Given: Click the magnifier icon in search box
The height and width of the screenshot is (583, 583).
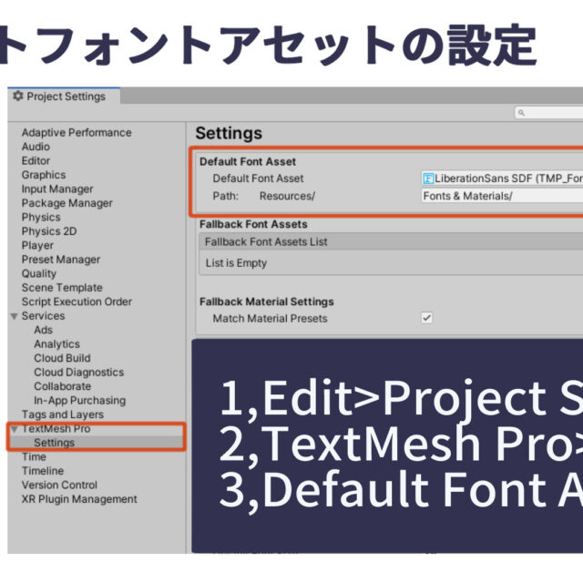Looking at the screenshot, I should 521,112.
